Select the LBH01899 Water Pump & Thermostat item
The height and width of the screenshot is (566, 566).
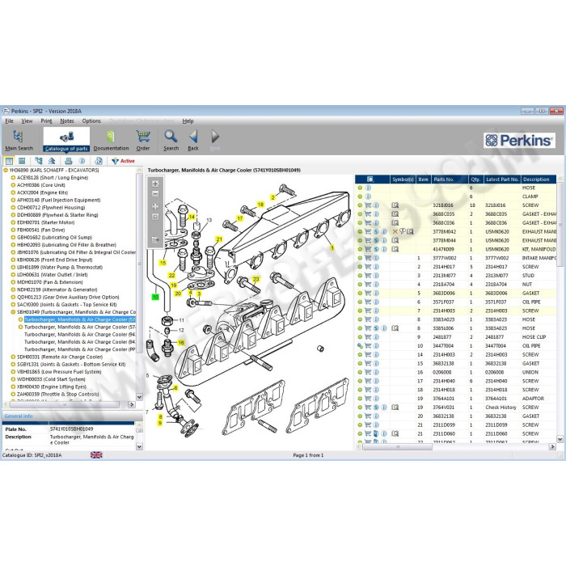pyautogui.click(x=60, y=268)
